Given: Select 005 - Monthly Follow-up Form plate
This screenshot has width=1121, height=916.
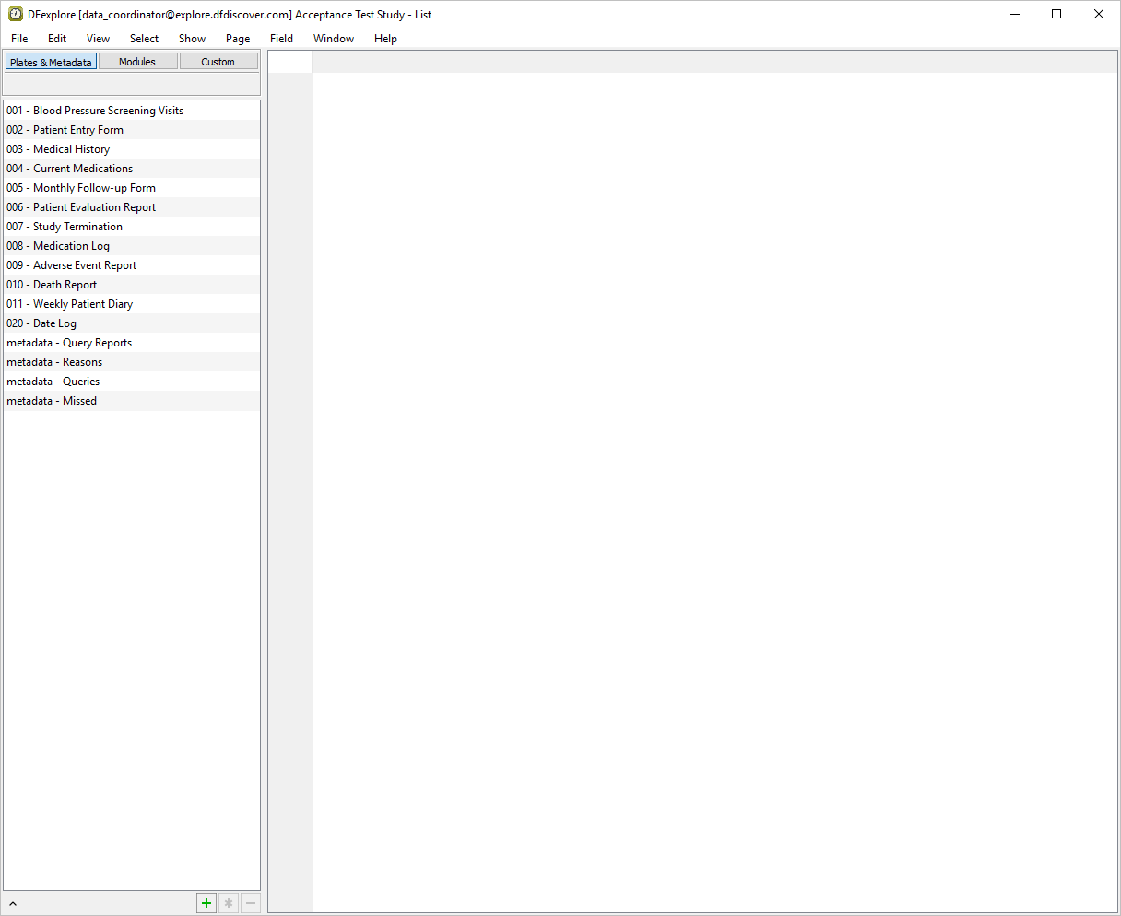Looking at the screenshot, I should click(x=81, y=188).
